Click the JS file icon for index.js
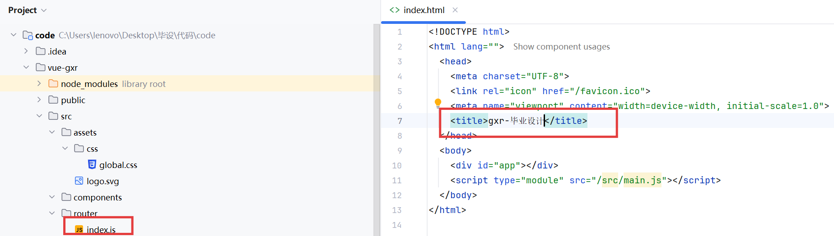 click(79, 229)
